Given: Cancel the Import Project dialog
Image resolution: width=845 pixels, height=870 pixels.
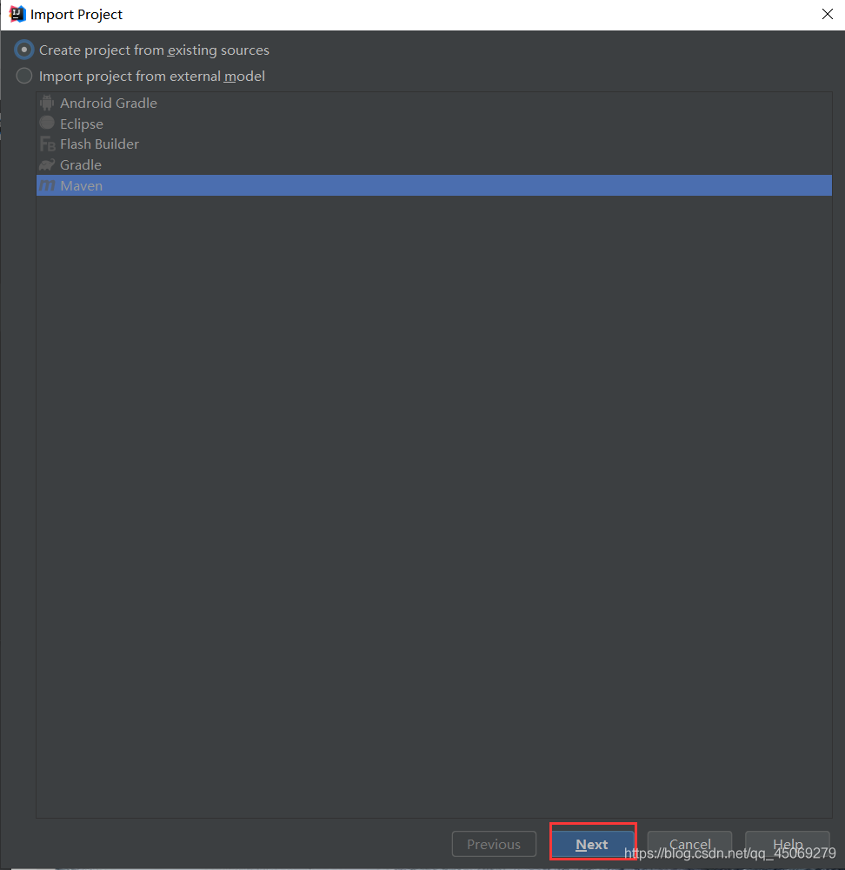Looking at the screenshot, I should coord(689,844).
